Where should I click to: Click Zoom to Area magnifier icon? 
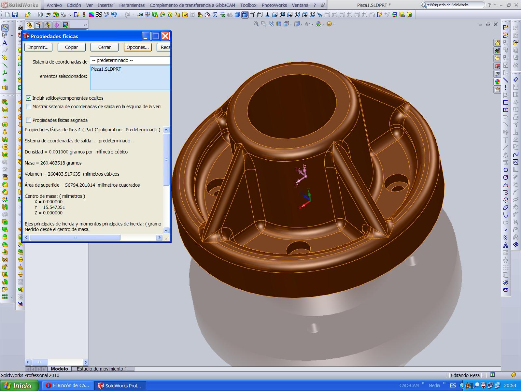coord(264,24)
